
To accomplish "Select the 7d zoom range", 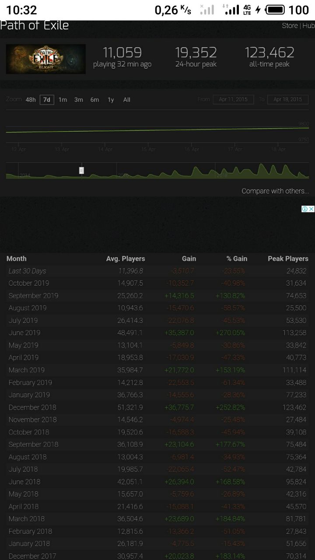I will click(47, 100).
